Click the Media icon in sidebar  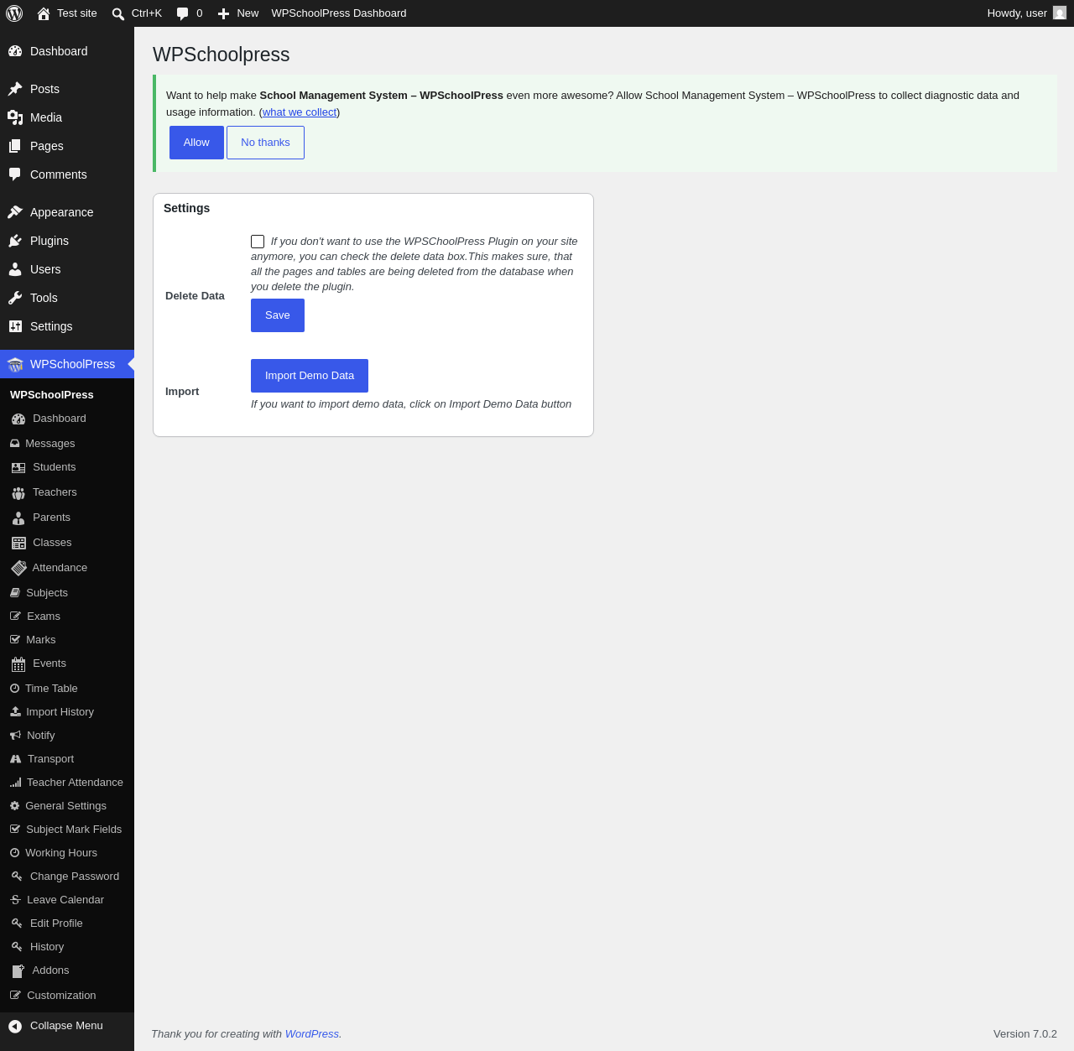pyautogui.click(x=15, y=117)
